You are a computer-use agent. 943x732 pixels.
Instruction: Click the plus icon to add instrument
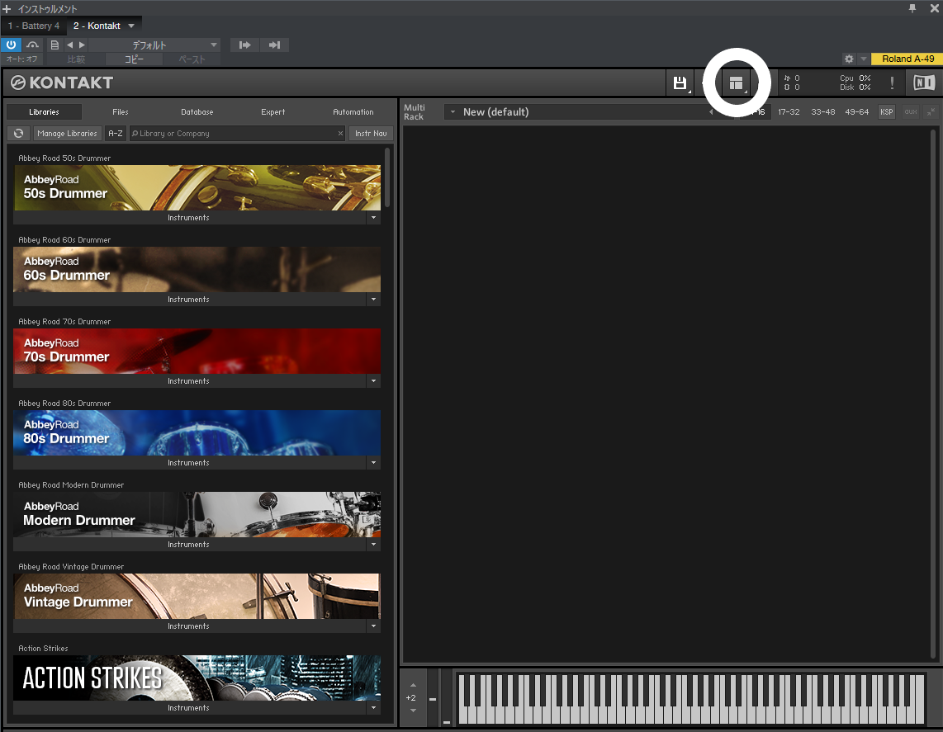(7, 9)
